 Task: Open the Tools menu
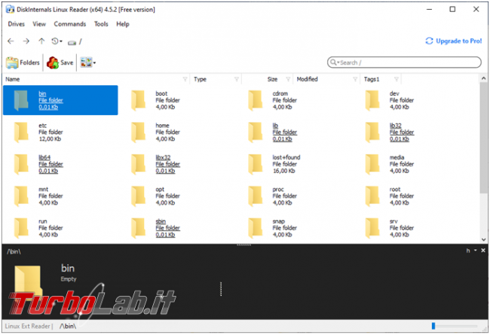click(x=101, y=24)
